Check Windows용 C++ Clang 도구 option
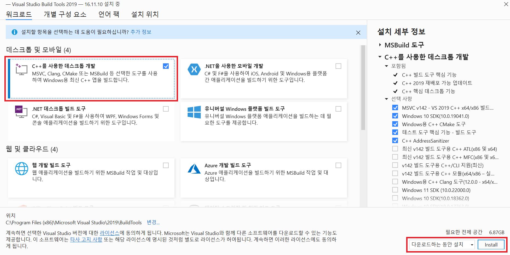Viewport: 510px width, 255px height. [395, 182]
